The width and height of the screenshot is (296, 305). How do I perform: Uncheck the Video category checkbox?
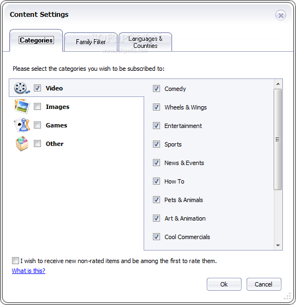click(37, 88)
